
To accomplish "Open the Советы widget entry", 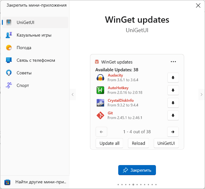I will point(35,73).
